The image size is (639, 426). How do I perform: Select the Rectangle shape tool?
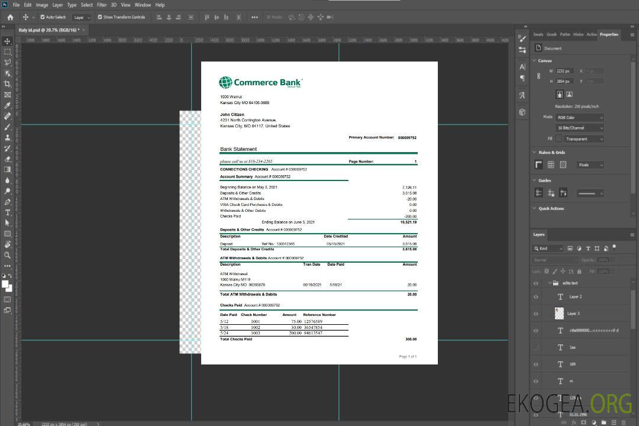[x=7, y=234]
